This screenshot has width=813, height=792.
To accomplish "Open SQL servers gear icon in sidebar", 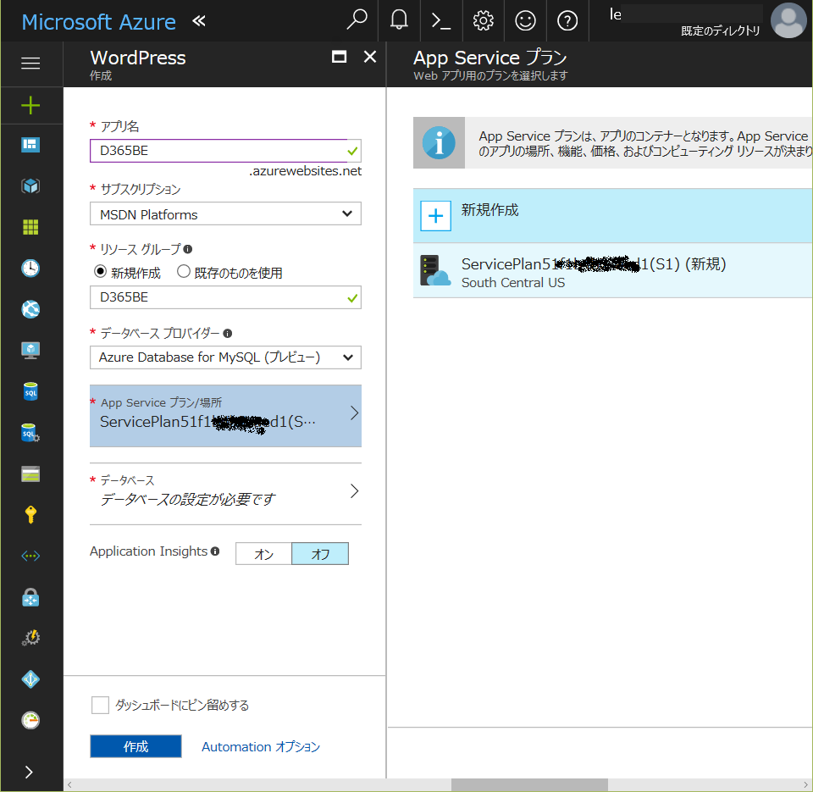I will pos(30,433).
